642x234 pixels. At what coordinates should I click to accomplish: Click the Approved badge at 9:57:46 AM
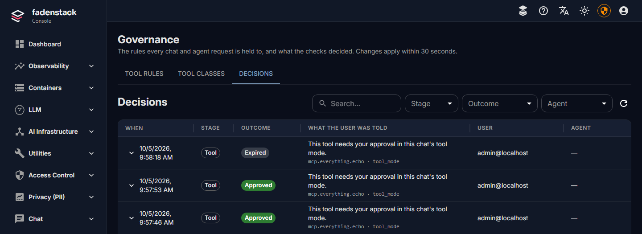point(258,218)
